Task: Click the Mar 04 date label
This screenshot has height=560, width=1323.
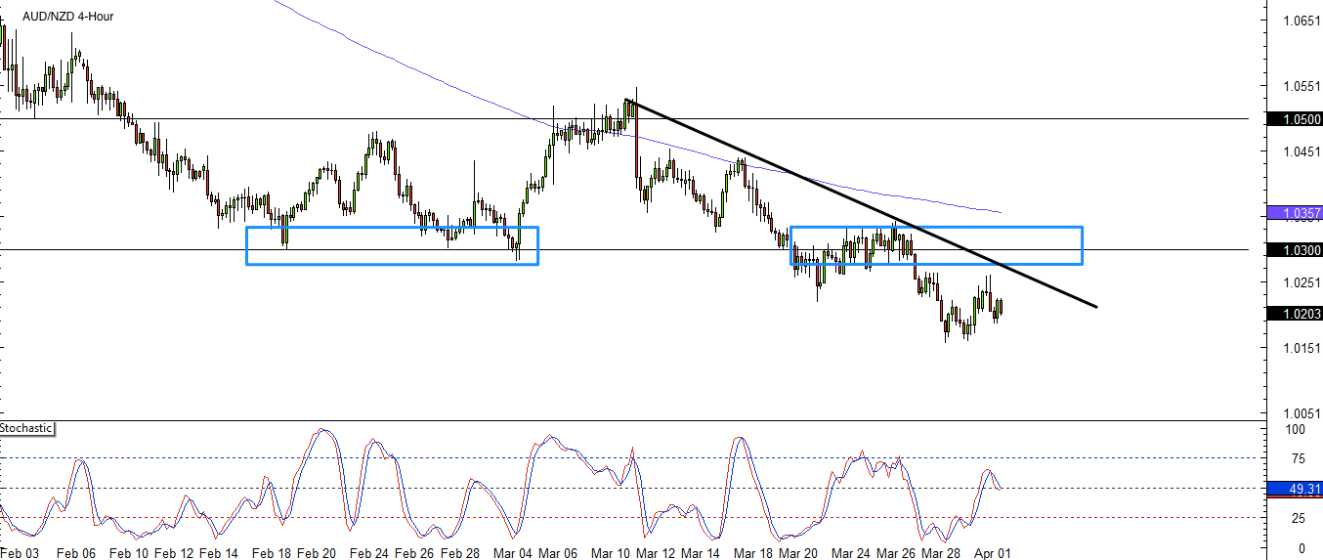Action: click(512, 553)
